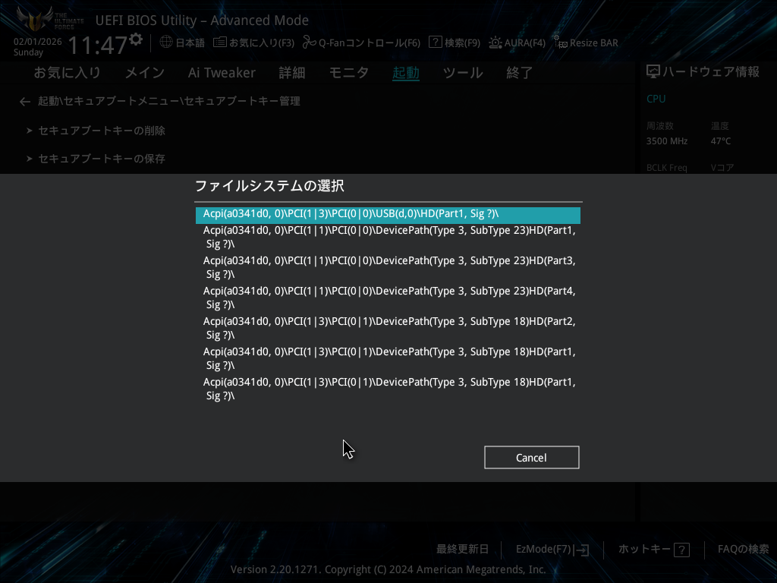Open the Ai Tweaker tab

pyautogui.click(x=222, y=73)
